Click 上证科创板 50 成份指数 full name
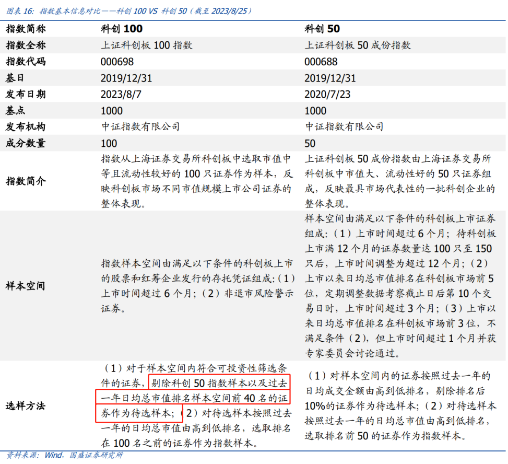The height and width of the screenshot is (464, 508). (358, 45)
